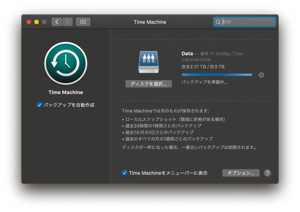300x212 pixels.
Task: Click the backup progress bar
Action: tap(217, 75)
